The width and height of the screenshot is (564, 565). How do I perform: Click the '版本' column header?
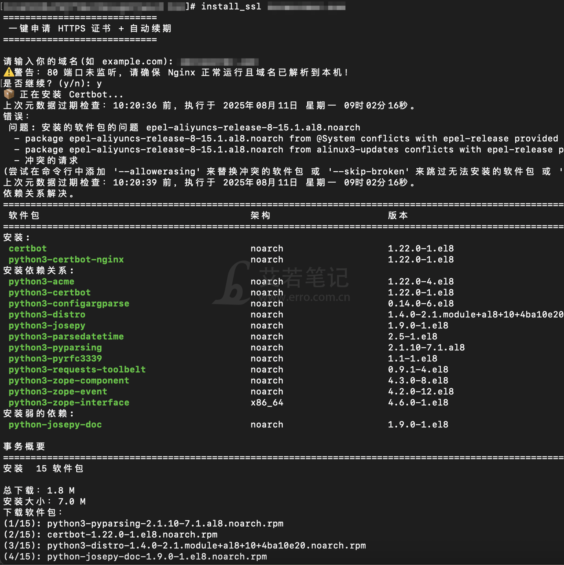click(x=398, y=215)
